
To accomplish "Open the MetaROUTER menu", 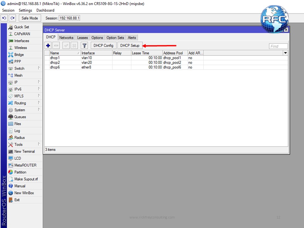I will coord(25,165).
